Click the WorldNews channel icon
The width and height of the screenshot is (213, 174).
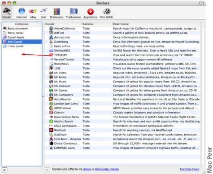click(x=51, y=64)
